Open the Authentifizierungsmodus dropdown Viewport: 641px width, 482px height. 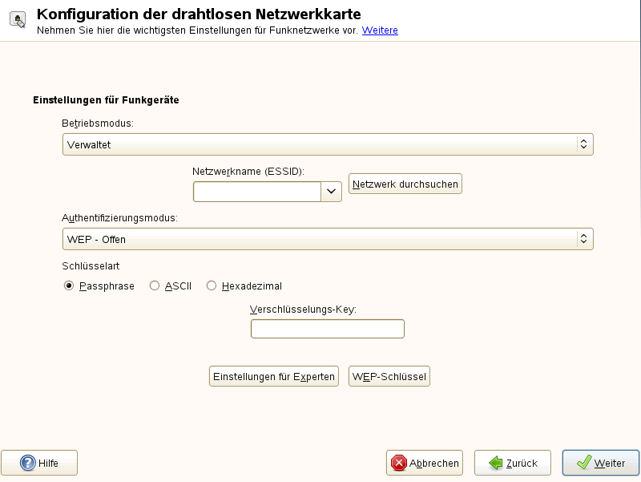click(x=328, y=239)
